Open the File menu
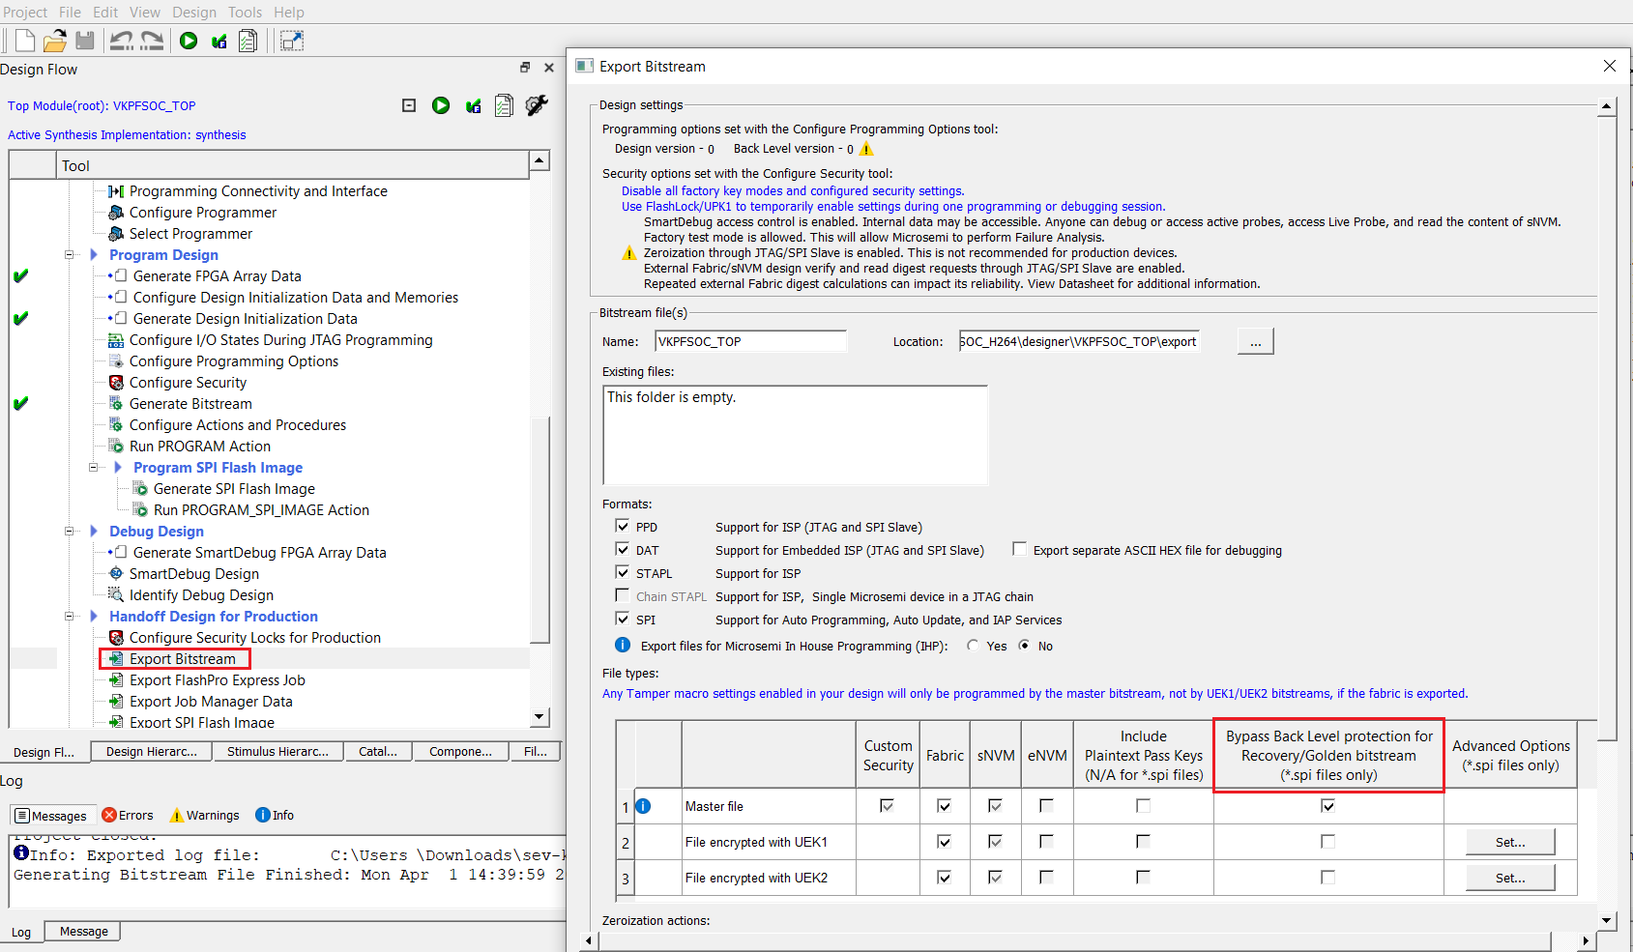Image resolution: width=1633 pixels, height=952 pixels. pyautogui.click(x=70, y=13)
